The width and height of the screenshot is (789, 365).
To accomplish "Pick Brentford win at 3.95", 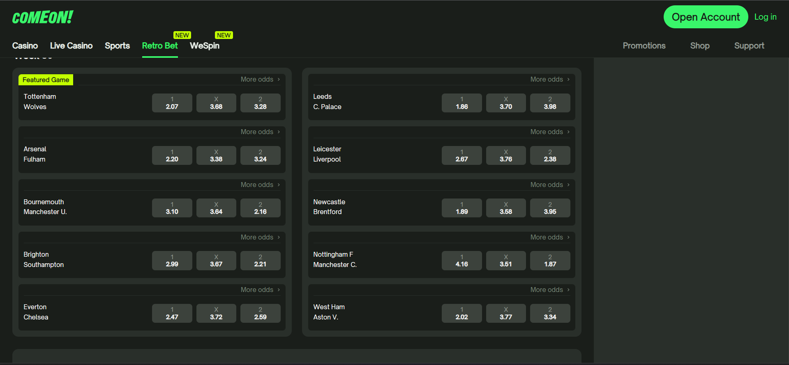I will (x=550, y=208).
